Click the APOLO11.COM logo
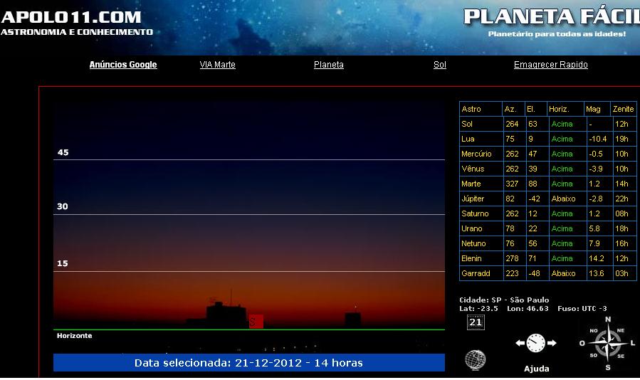Image resolution: width=640 pixels, height=380 pixels. click(x=71, y=17)
